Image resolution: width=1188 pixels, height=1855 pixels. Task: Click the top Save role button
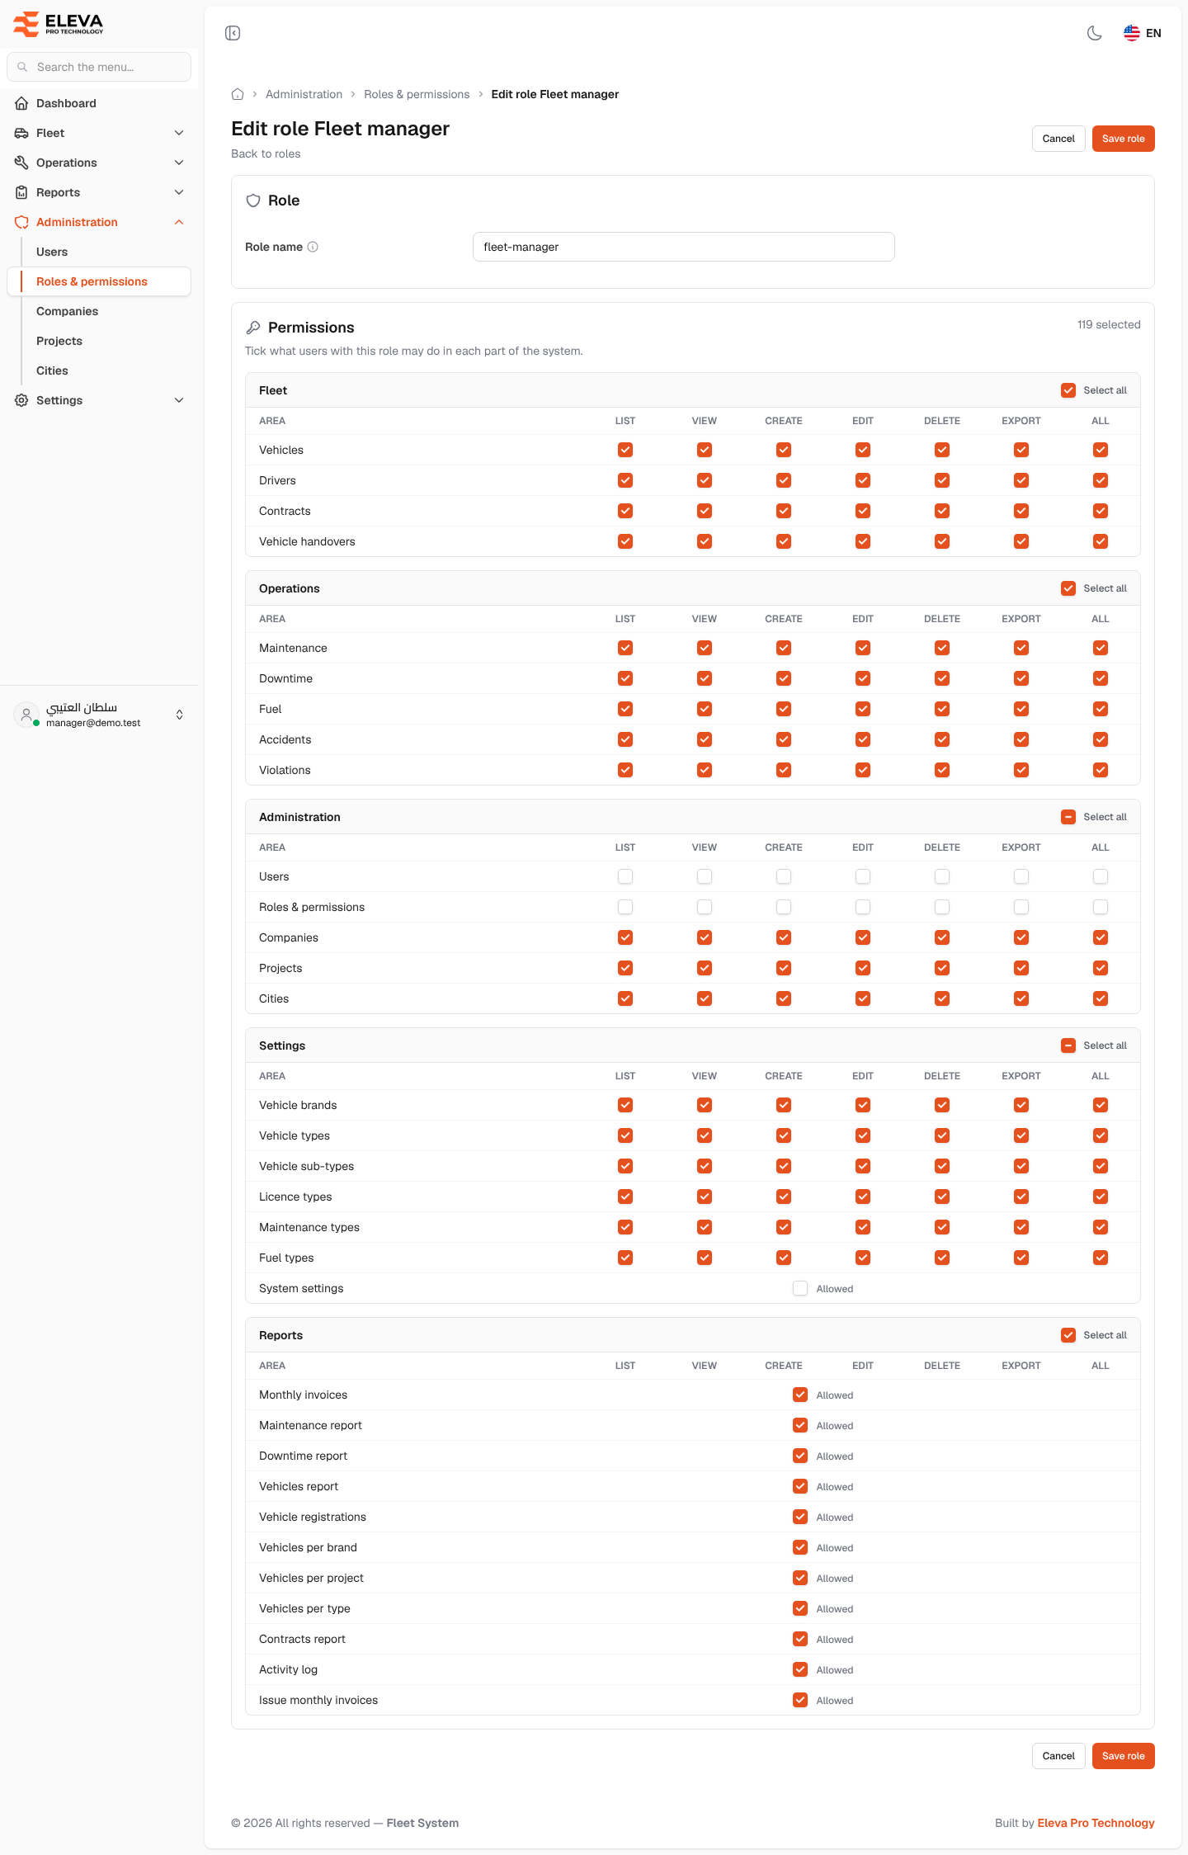pos(1124,139)
